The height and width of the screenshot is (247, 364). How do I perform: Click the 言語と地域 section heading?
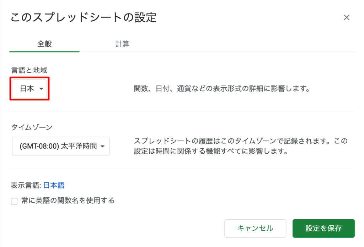point(29,70)
